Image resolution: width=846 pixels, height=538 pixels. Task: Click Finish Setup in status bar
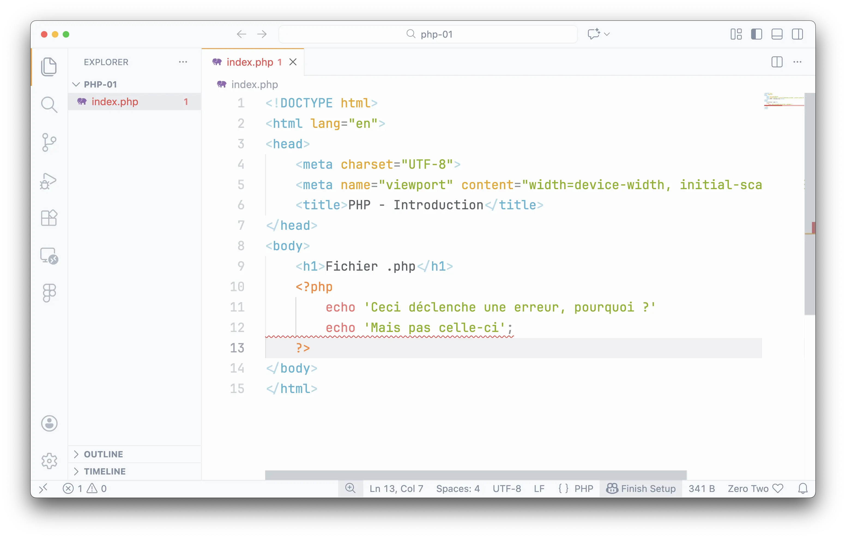click(x=641, y=488)
